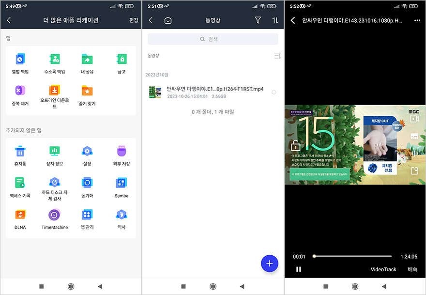Toggle the screen lock icon in player
This screenshot has height=295, width=426.
pyautogui.click(x=296, y=146)
